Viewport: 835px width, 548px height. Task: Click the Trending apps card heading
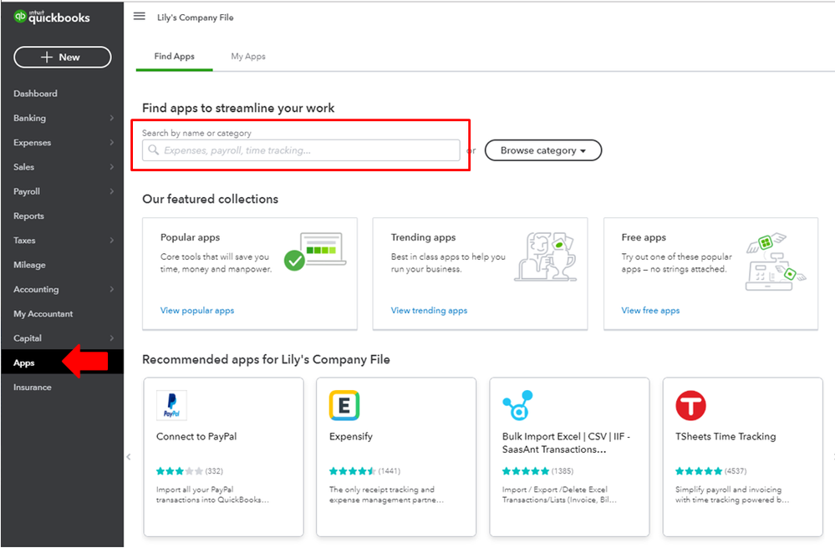pyautogui.click(x=424, y=237)
